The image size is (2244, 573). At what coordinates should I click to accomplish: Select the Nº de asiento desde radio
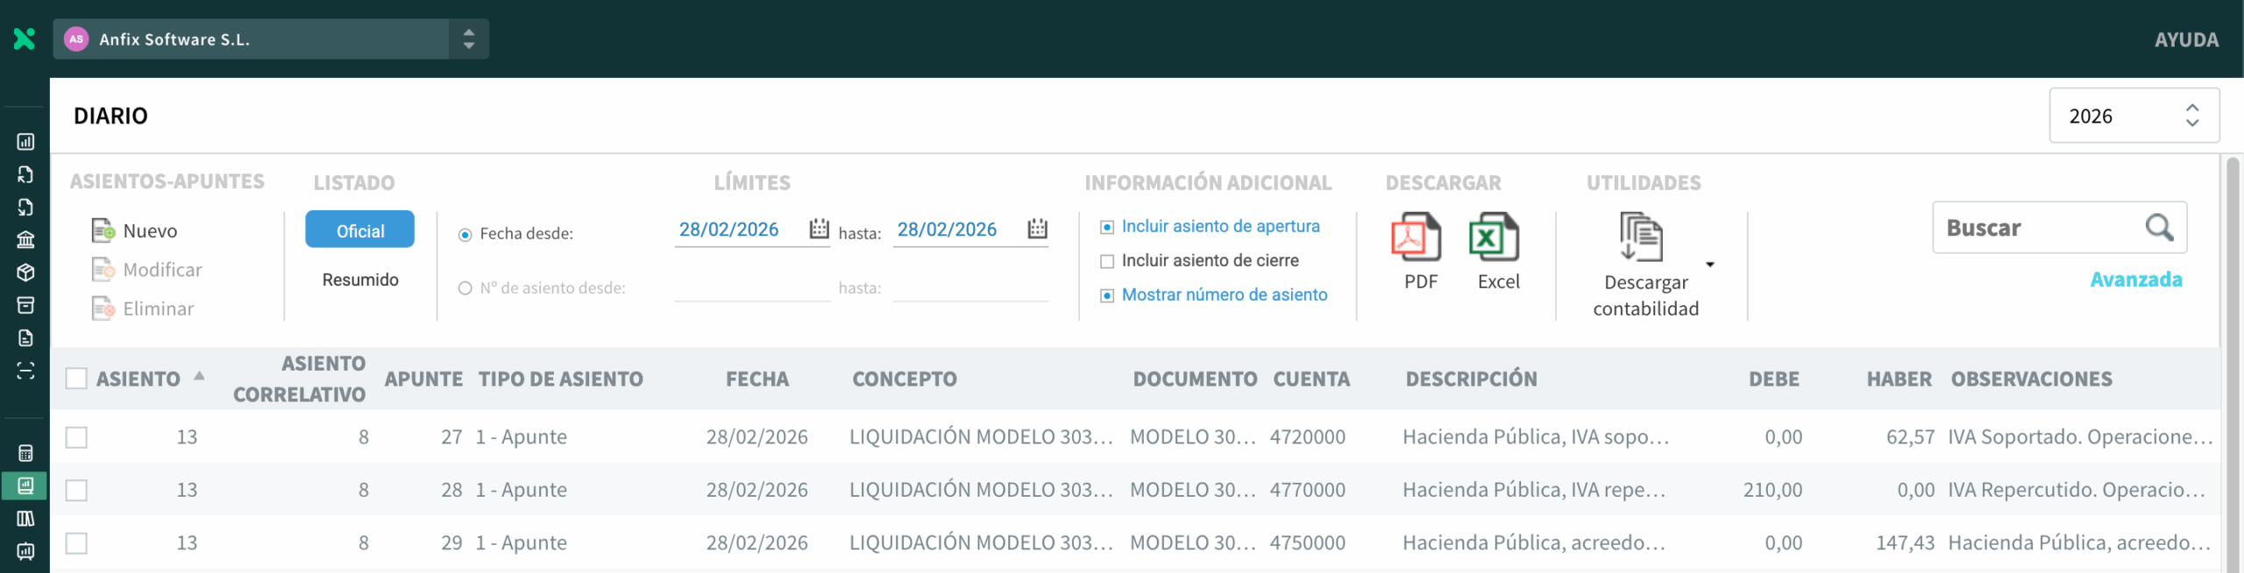click(x=465, y=288)
